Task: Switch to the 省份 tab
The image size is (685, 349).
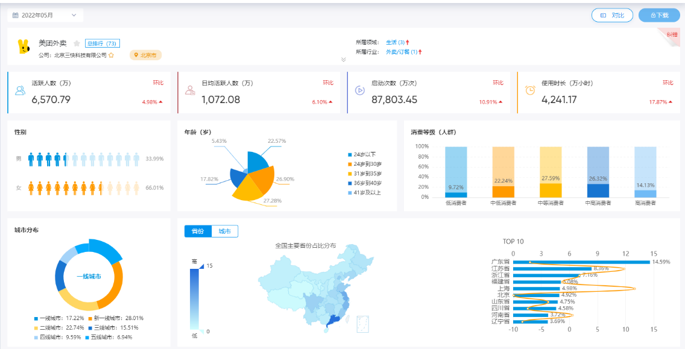Action: (198, 231)
